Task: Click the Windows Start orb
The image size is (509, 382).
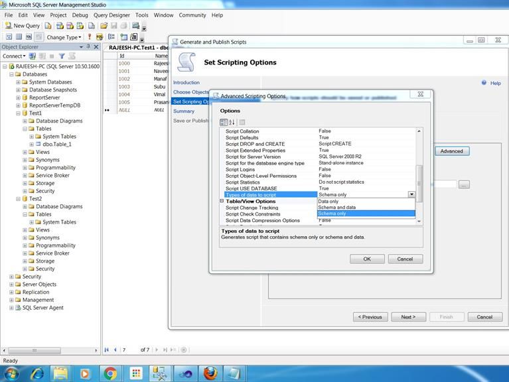Action: click(x=11, y=373)
